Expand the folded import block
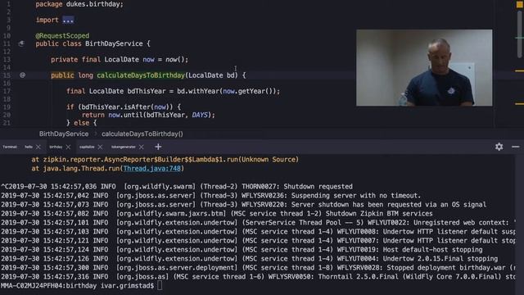The height and width of the screenshot is (295, 524). coord(68,20)
